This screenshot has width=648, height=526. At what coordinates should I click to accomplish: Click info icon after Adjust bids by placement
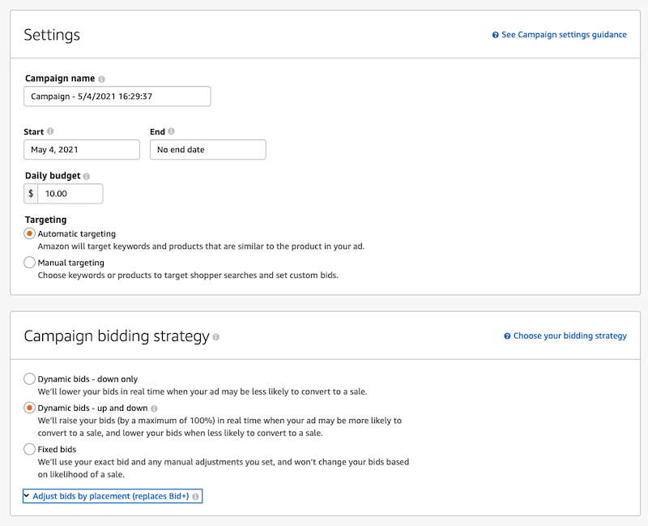pyautogui.click(x=195, y=497)
